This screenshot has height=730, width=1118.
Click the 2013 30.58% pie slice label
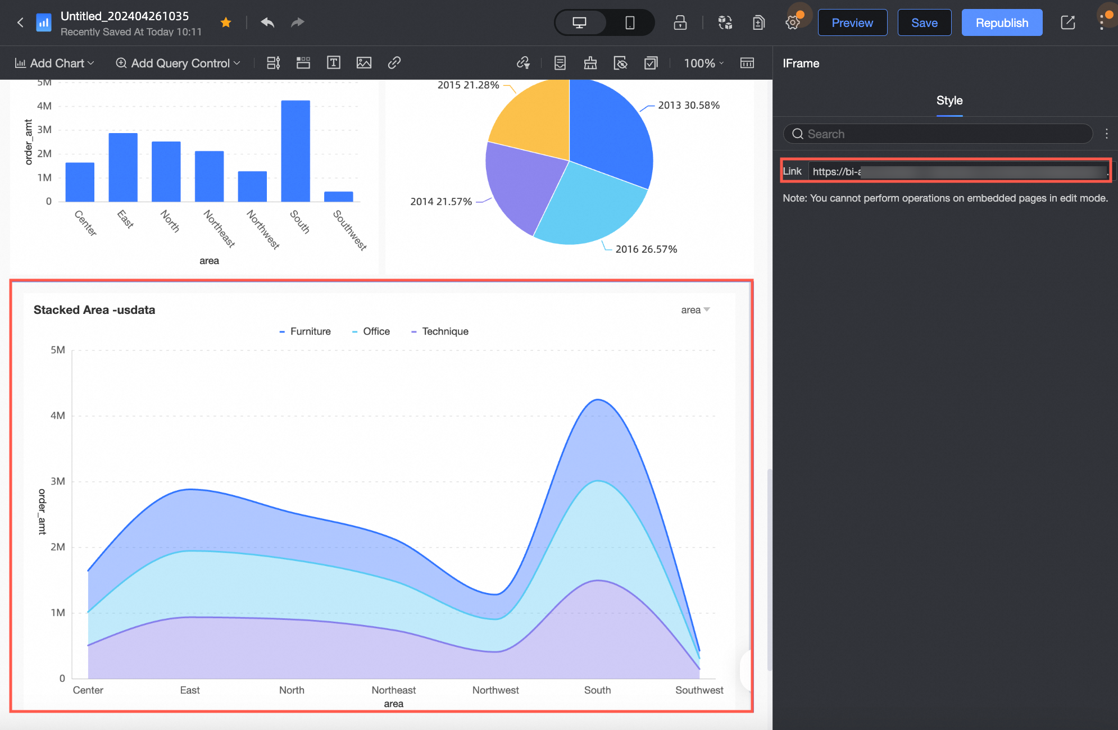click(x=689, y=105)
